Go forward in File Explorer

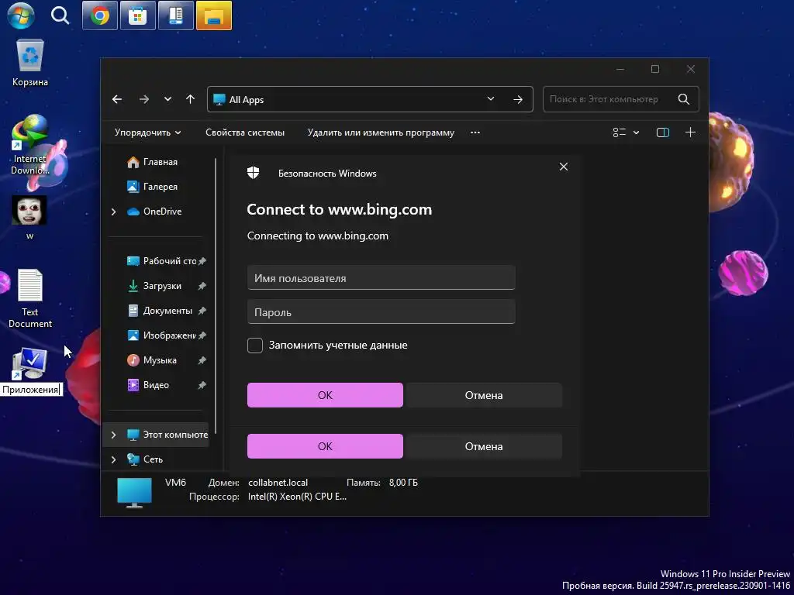tap(144, 99)
